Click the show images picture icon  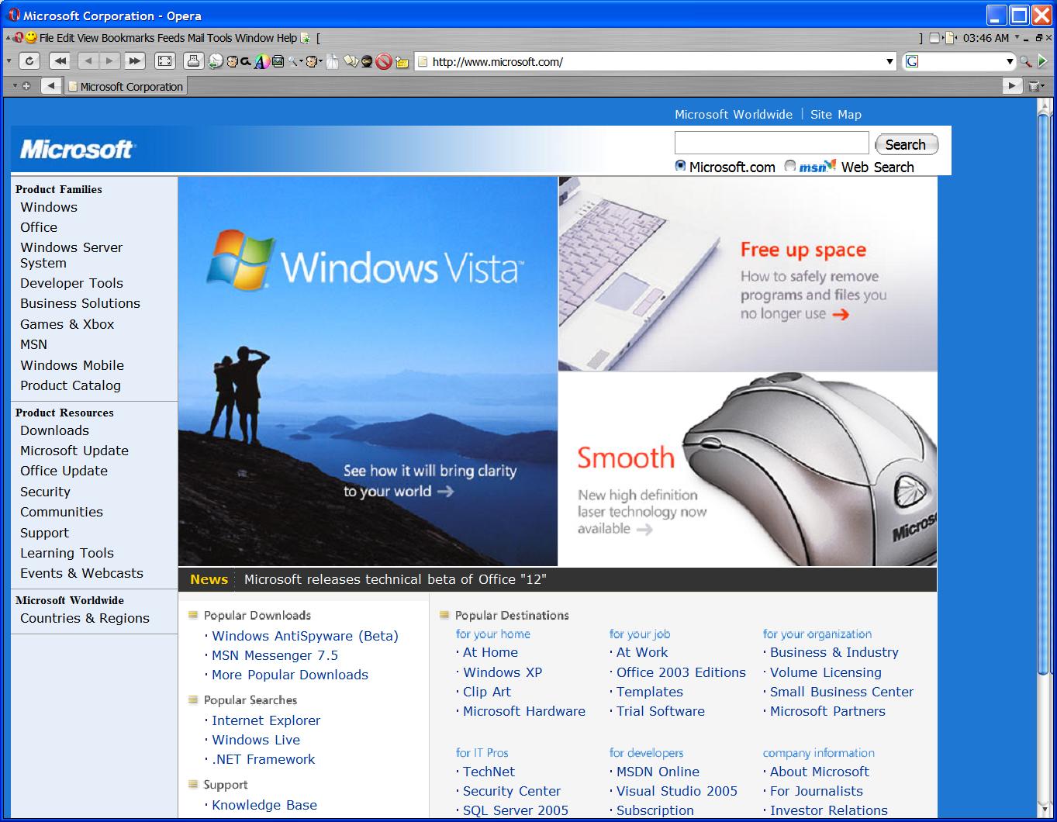pos(278,61)
